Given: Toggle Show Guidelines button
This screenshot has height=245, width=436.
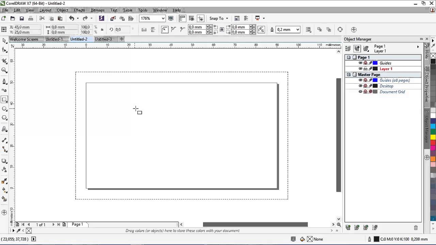Looking at the screenshot, I should click(x=200, y=18).
